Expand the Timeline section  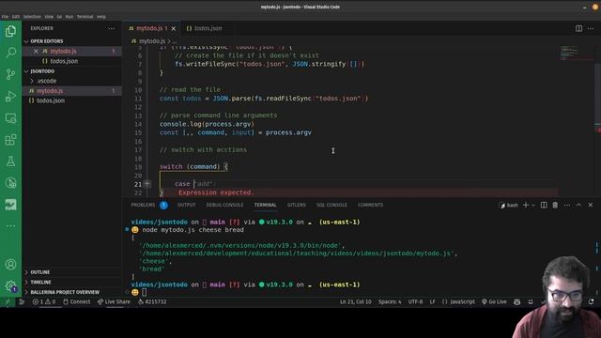40,282
